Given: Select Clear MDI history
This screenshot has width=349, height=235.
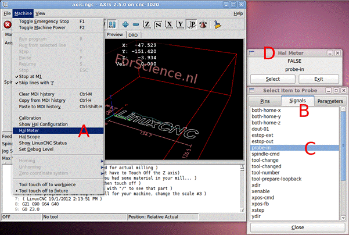Looking at the screenshot, I should pyautogui.click(x=58, y=94).
